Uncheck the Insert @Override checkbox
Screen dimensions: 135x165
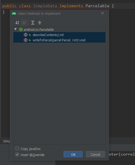(17, 154)
